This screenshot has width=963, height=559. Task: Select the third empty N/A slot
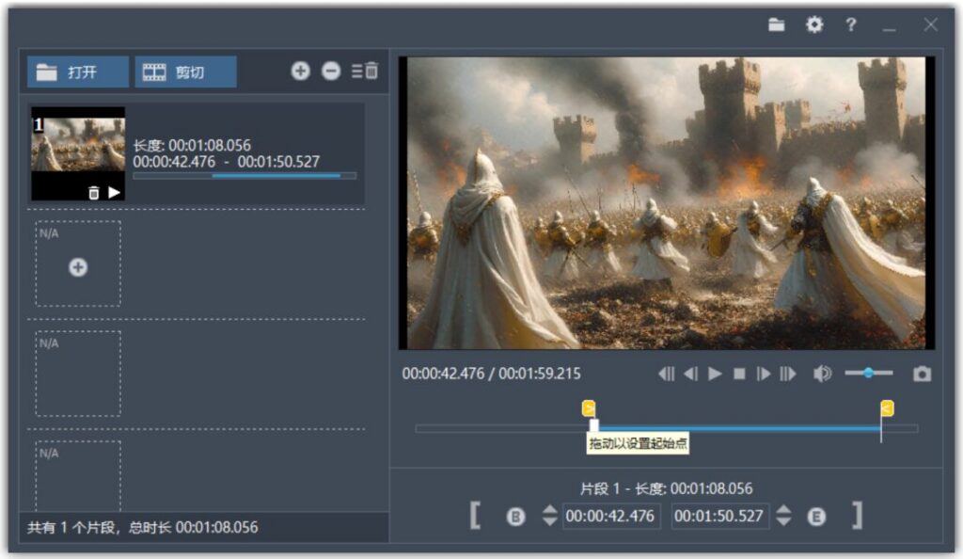click(x=78, y=476)
